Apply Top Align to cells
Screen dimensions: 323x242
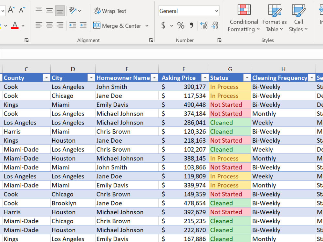[x=39, y=10]
